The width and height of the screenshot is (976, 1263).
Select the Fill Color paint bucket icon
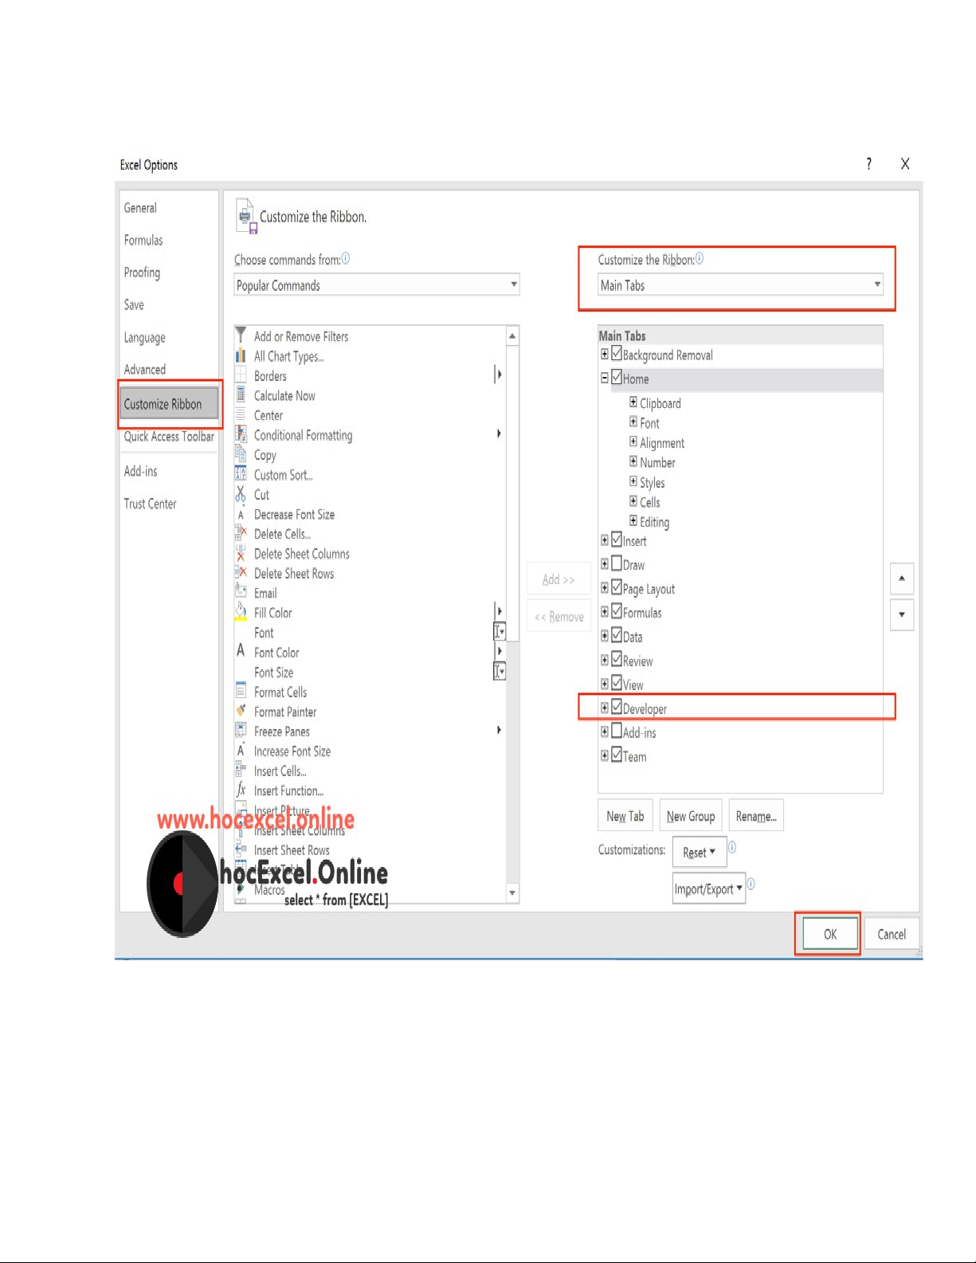pos(241,612)
